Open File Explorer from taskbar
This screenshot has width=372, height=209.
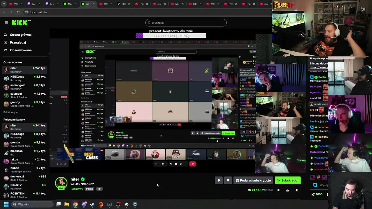(x=67, y=204)
